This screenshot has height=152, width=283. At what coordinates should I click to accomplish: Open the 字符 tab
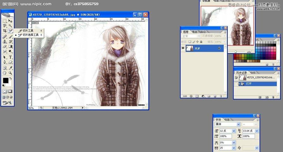(218, 120)
